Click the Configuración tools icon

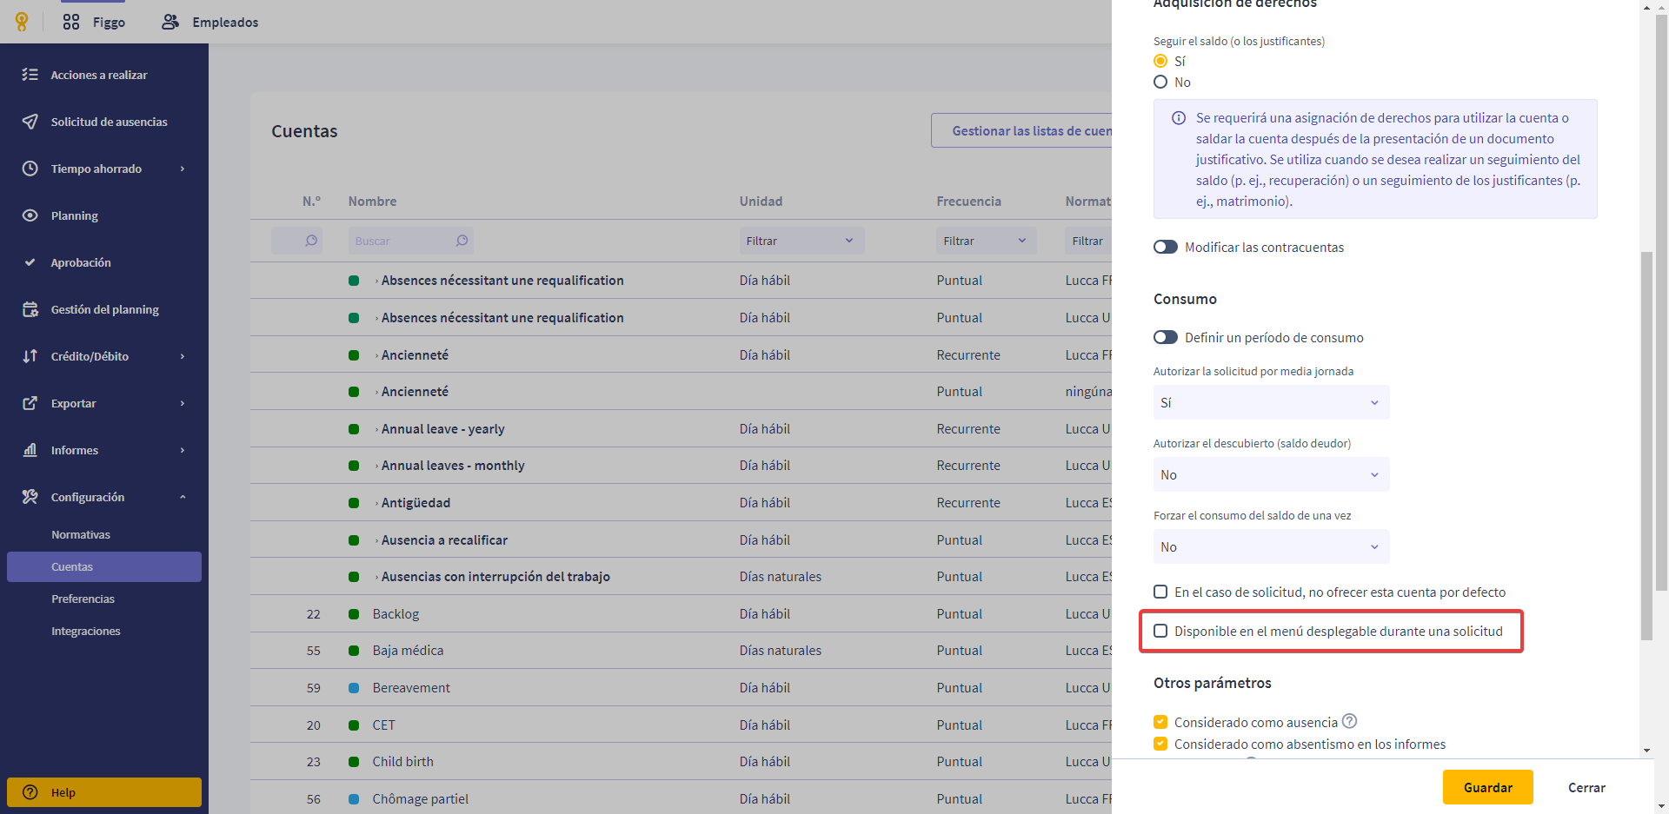tap(30, 497)
